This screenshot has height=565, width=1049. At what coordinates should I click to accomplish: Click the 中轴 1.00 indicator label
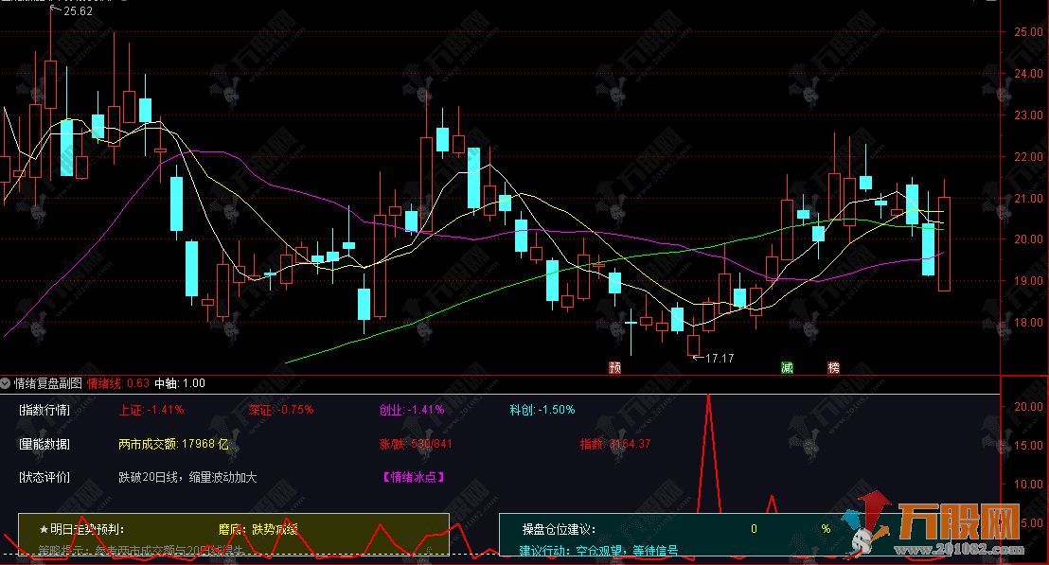pyautogui.click(x=180, y=383)
